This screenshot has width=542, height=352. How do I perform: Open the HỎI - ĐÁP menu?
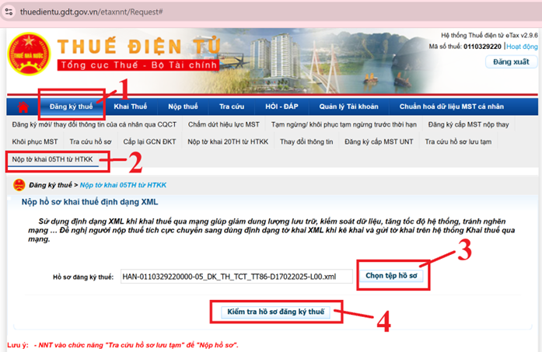point(281,106)
